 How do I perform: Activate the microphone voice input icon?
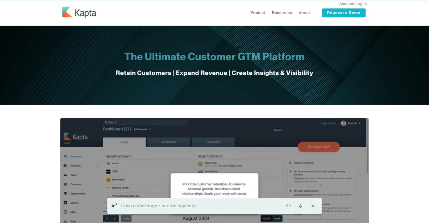(301, 206)
